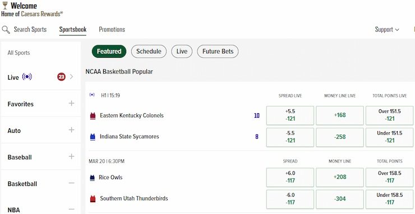The width and height of the screenshot is (415, 214).
Task: Expand the Favorites section
Action: pyautogui.click(x=71, y=103)
